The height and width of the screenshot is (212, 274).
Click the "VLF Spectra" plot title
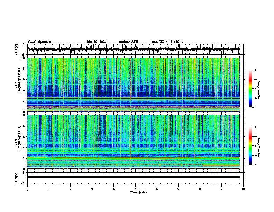pyautogui.click(x=39, y=42)
